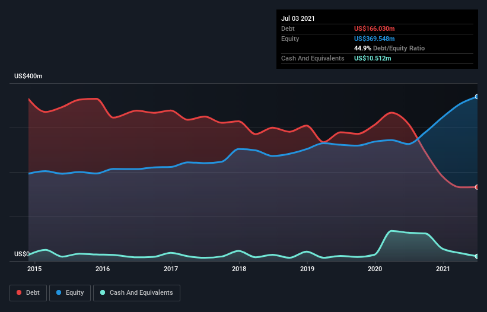
Task: Click the Jul 03 2021 tooltip date
Action: tap(298, 18)
